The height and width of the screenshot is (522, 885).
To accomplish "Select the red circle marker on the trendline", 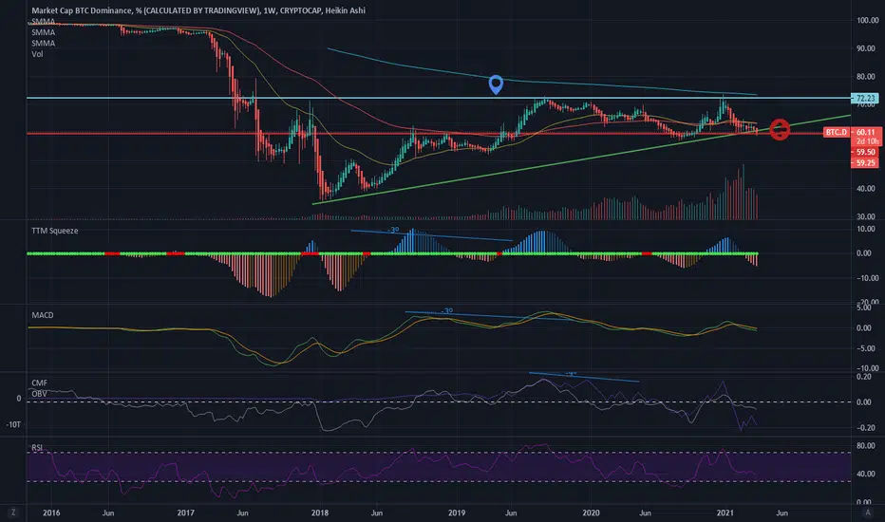I will pyautogui.click(x=780, y=130).
